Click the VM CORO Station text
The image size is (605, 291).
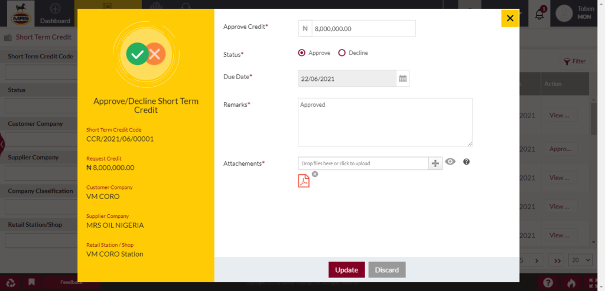pos(115,254)
